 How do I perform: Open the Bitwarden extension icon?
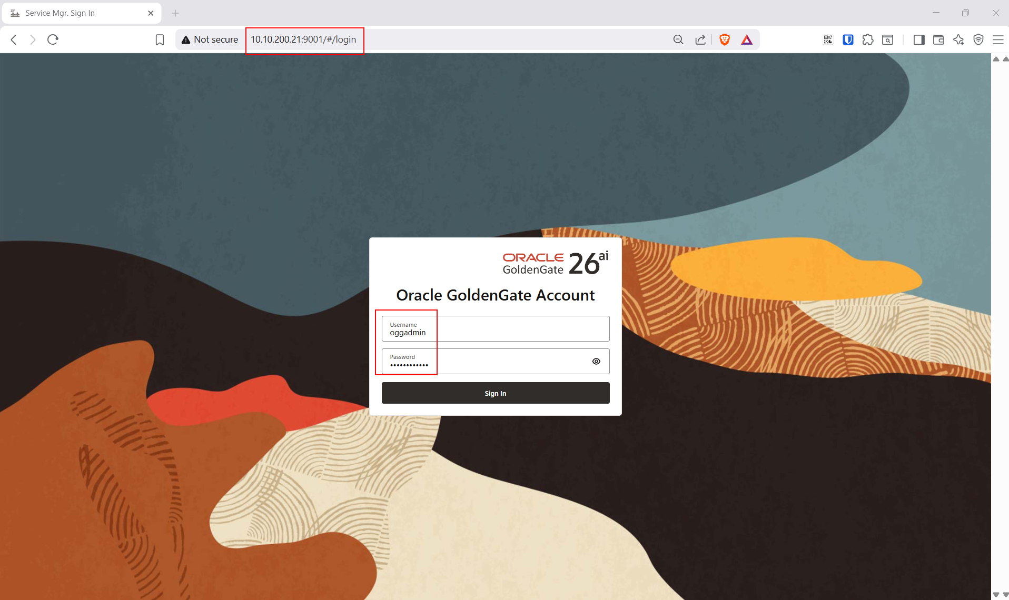coord(848,39)
